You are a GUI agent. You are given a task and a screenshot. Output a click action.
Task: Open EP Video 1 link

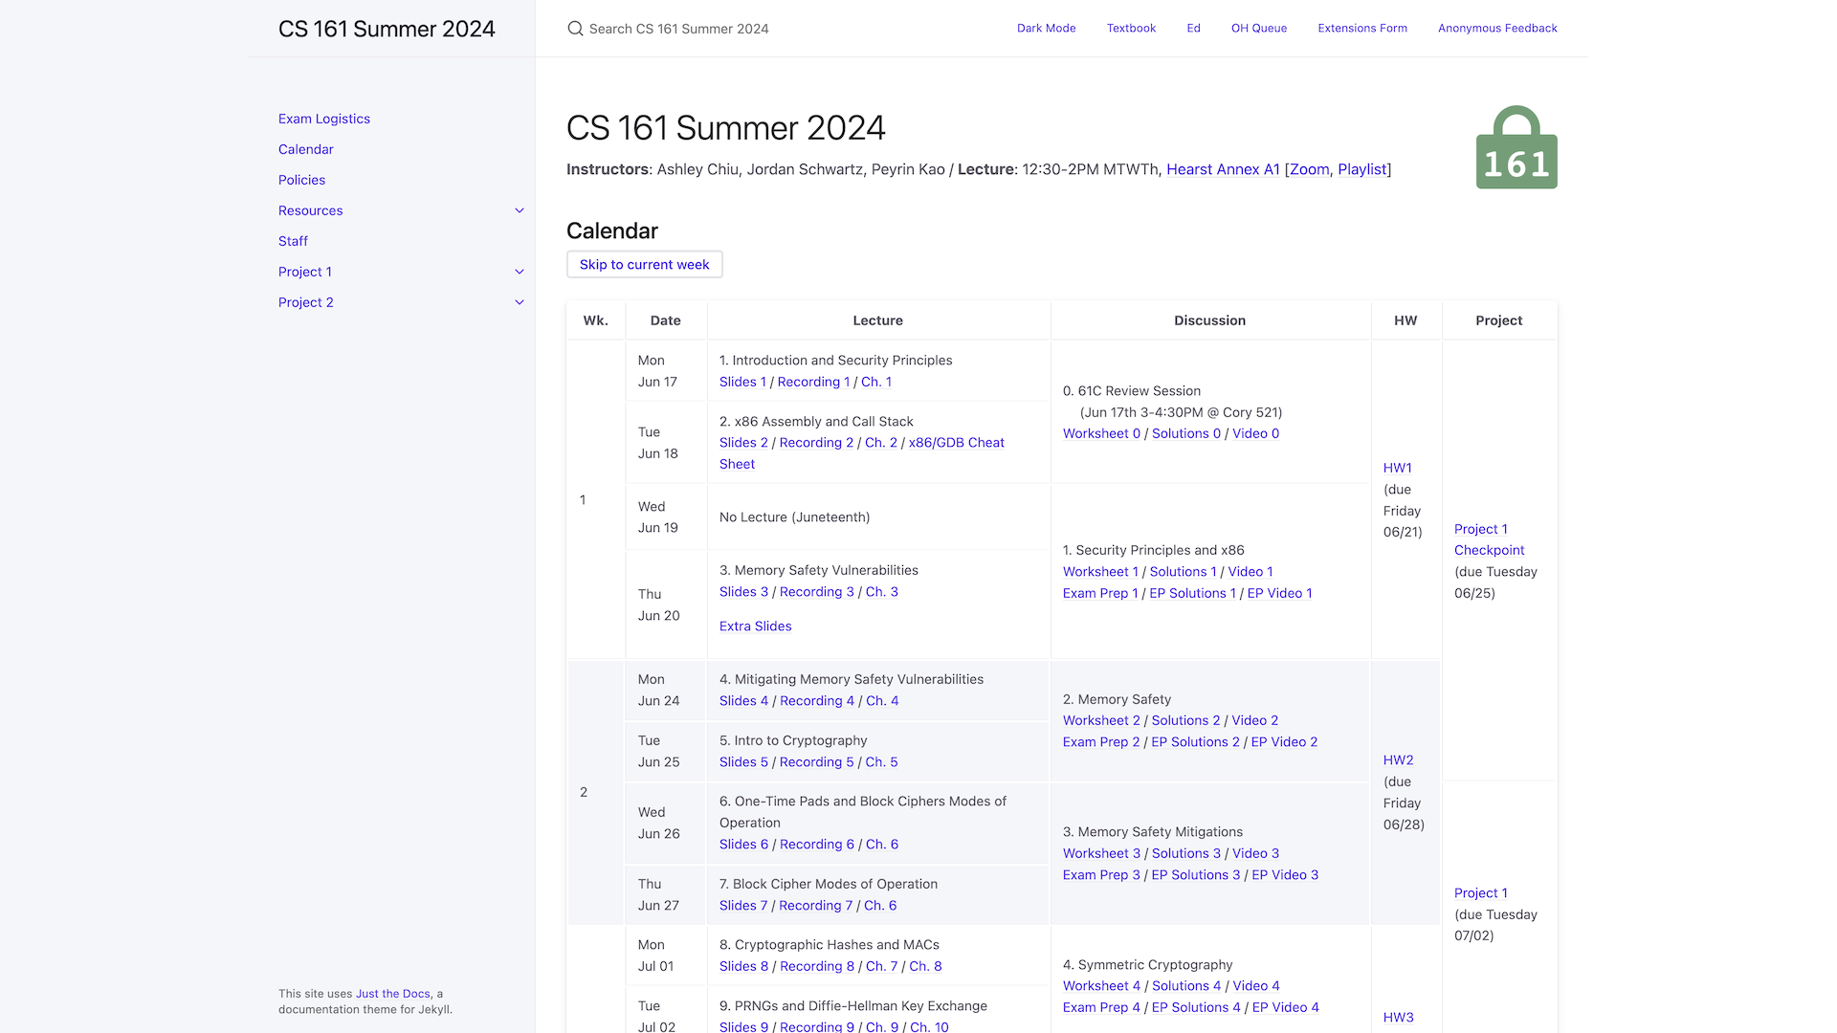pos(1279,593)
